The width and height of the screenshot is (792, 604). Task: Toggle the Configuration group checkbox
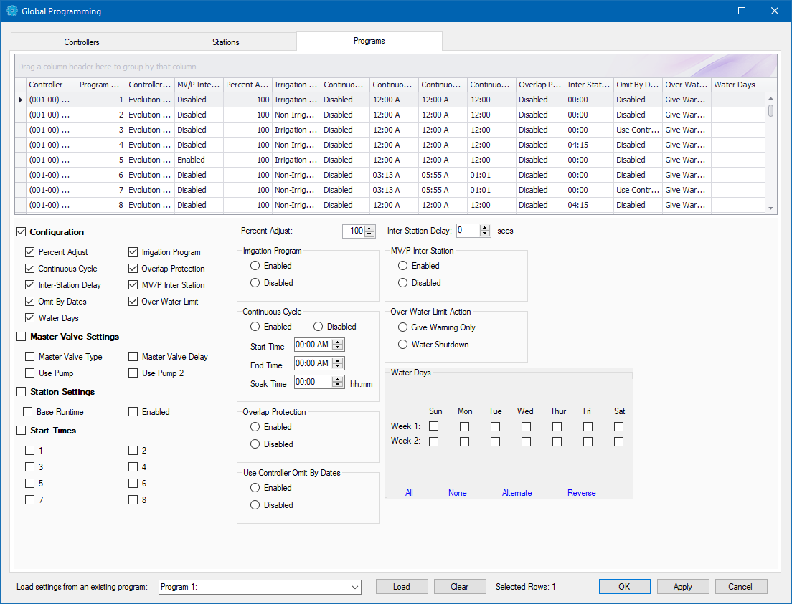[22, 232]
